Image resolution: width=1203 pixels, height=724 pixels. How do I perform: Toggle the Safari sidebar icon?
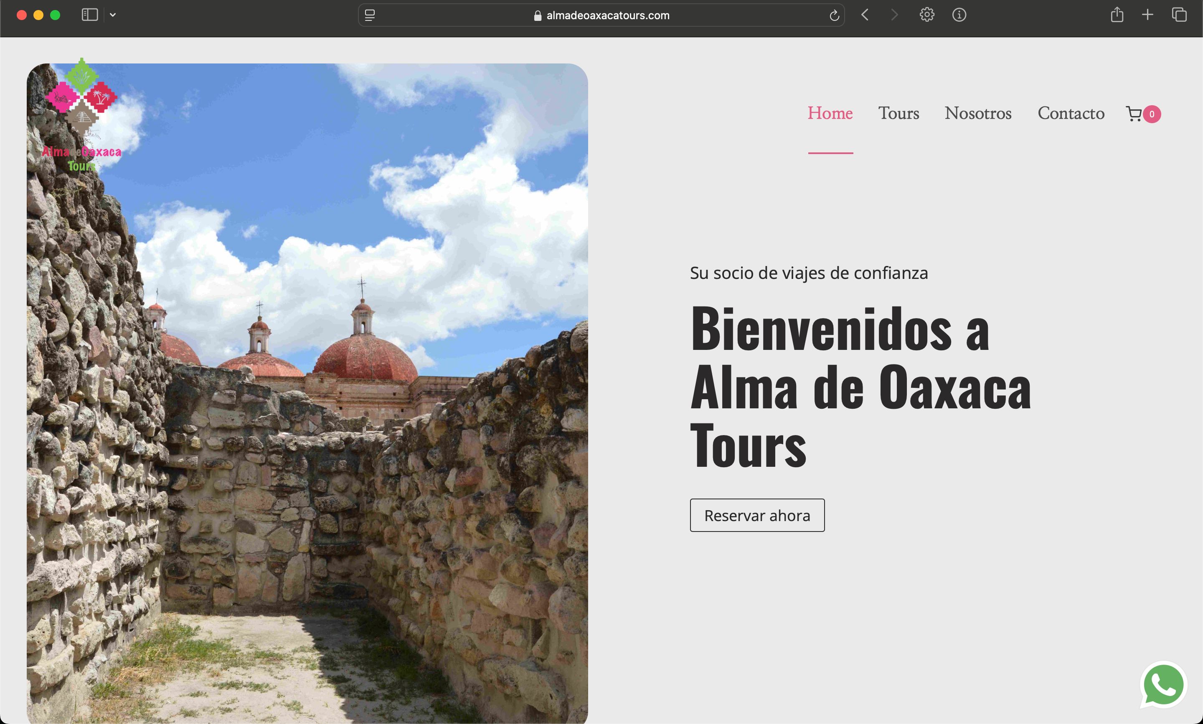[x=90, y=15]
